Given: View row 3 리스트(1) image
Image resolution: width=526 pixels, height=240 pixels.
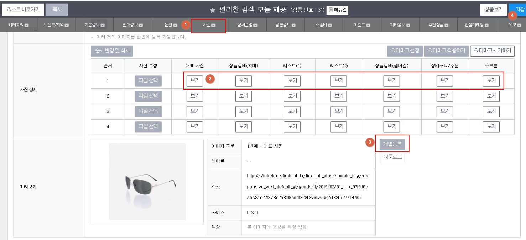Looking at the screenshot, I should (x=292, y=111).
